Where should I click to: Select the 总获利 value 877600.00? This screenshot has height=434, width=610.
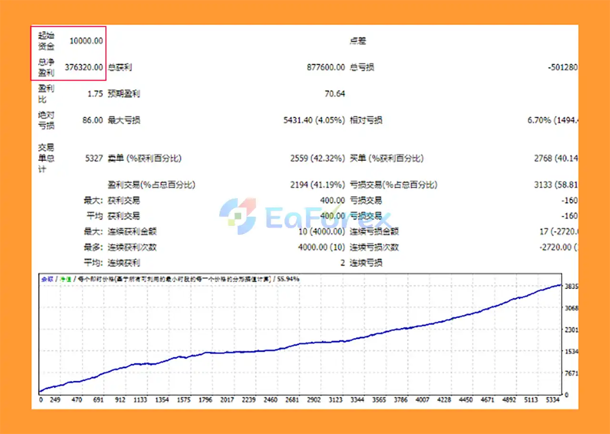(325, 67)
